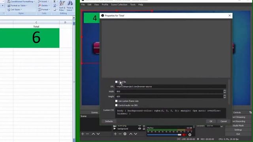This screenshot has height=142, width=253.
Task: Open Format as Table dropdown arrow
Action: point(26,6)
